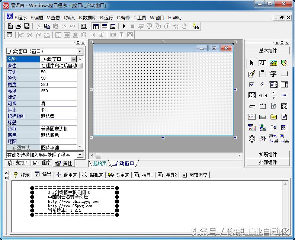
Task: Select the combo list box component
Action: 273,84
